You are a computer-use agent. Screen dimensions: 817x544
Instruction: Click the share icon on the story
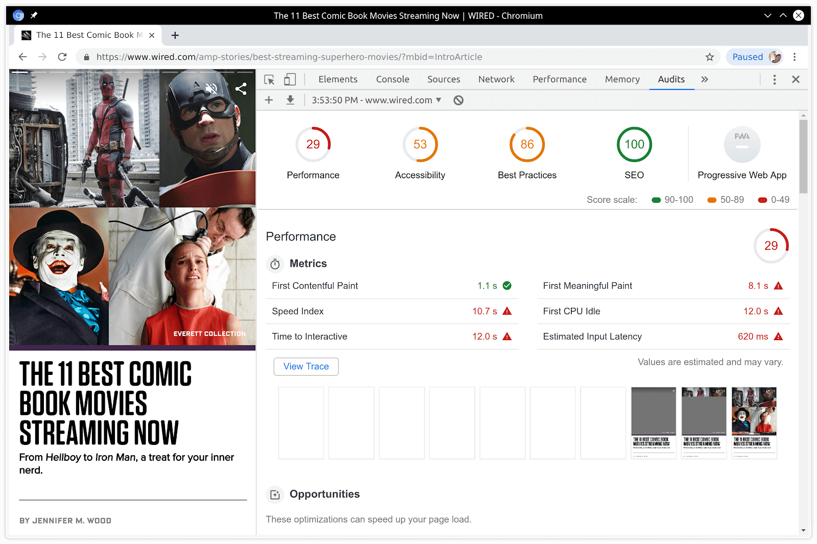(x=241, y=89)
